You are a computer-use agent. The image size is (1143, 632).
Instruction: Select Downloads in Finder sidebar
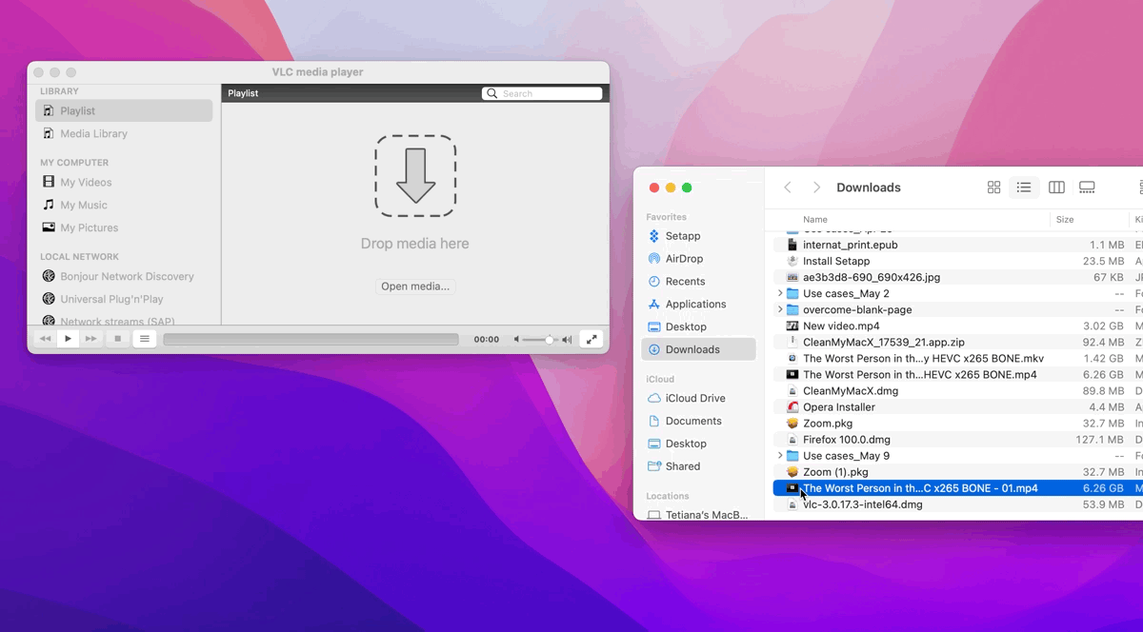tap(698, 349)
